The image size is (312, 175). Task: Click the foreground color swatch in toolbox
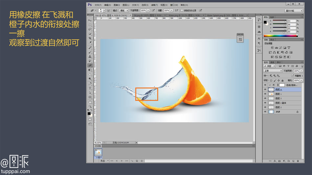[89, 114]
